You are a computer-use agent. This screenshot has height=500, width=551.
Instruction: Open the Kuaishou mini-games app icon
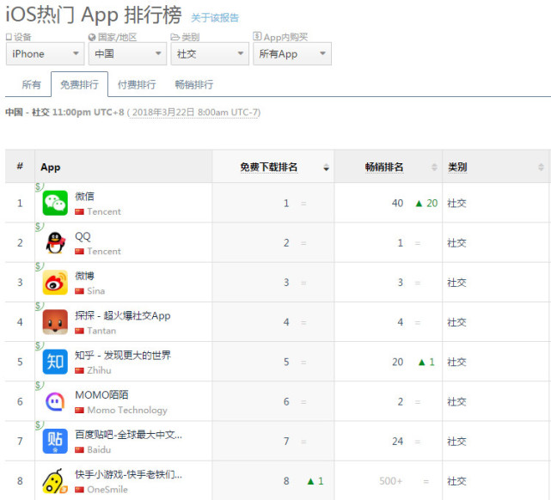(55, 481)
